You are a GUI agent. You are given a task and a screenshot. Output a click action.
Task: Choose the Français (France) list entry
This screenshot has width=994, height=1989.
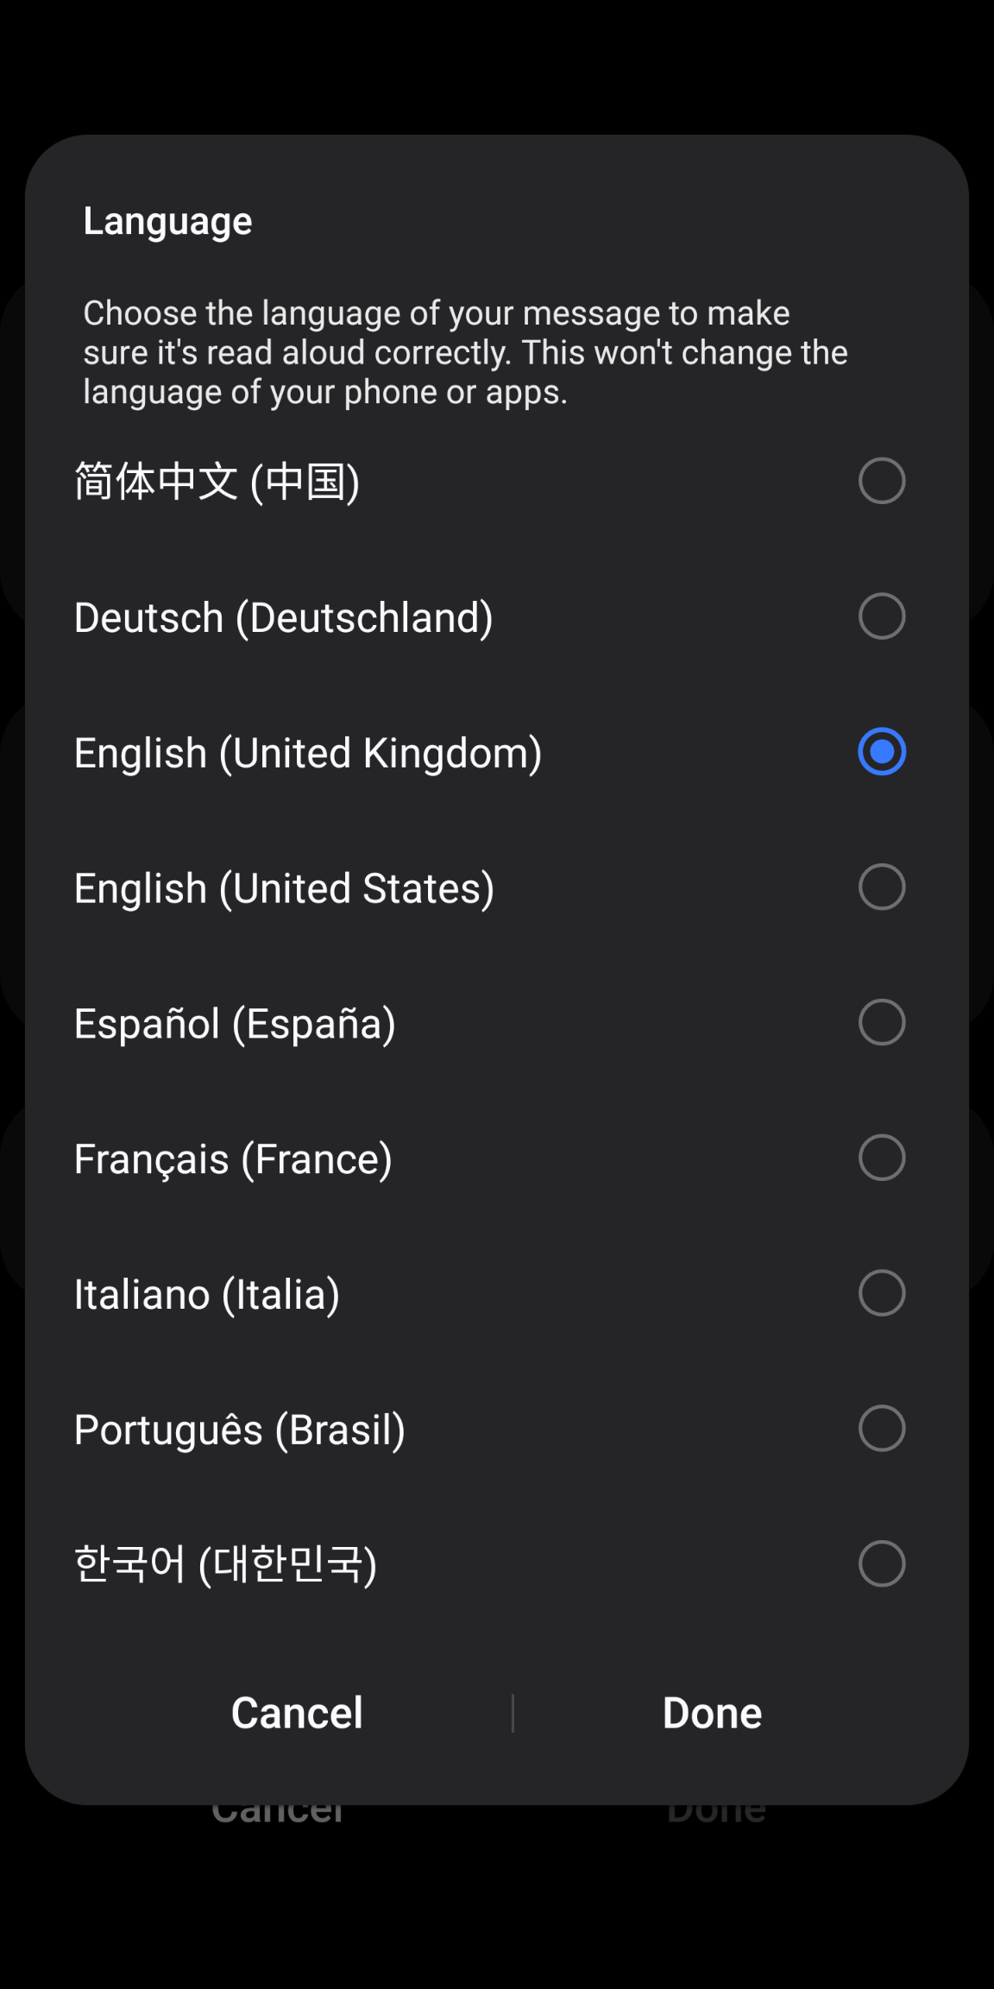pyautogui.click(x=233, y=1159)
